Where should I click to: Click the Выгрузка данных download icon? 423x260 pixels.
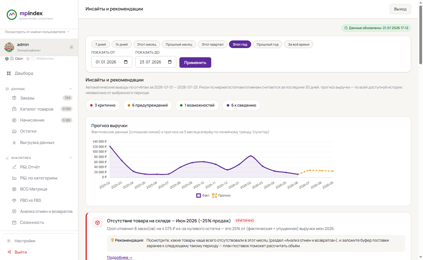[14, 142]
